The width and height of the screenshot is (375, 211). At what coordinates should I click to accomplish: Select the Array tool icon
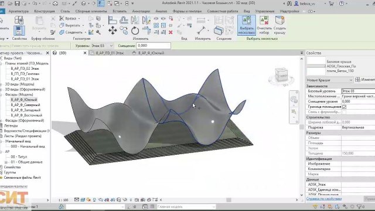pyautogui.click(x=156, y=25)
